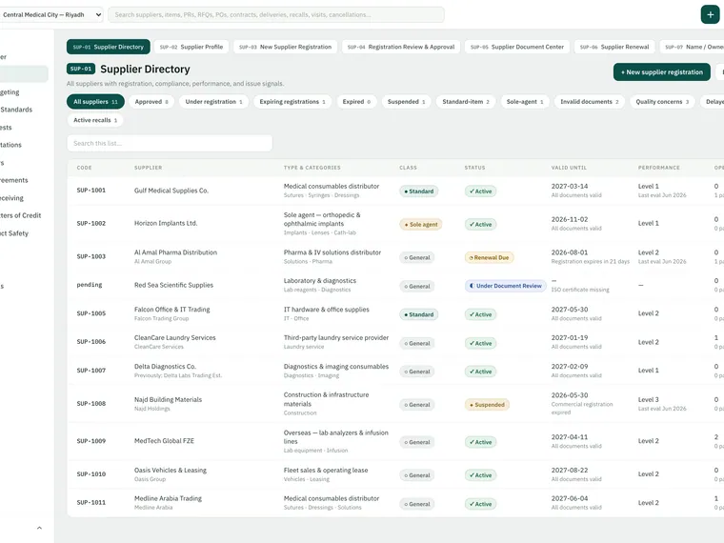This screenshot has height=543, width=724.
Task: Click the Sole agent class badge
Action: click(421, 225)
